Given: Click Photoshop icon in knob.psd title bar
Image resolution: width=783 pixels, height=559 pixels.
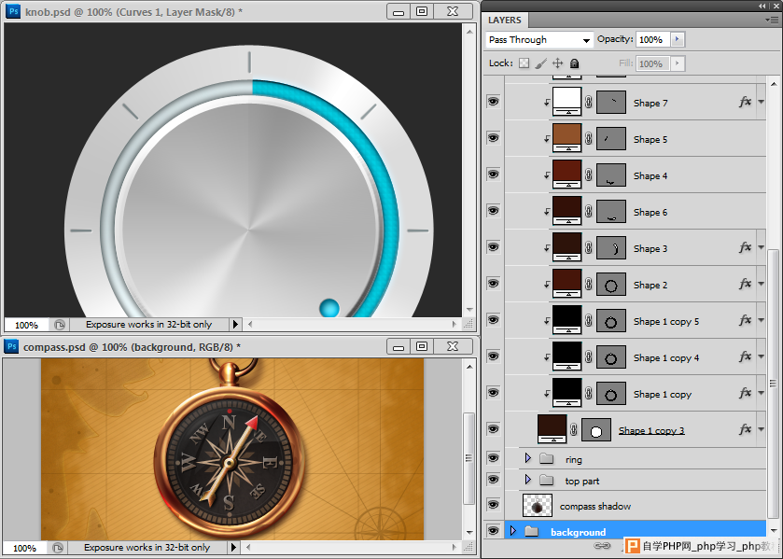Looking at the screenshot, I should tap(13, 11).
